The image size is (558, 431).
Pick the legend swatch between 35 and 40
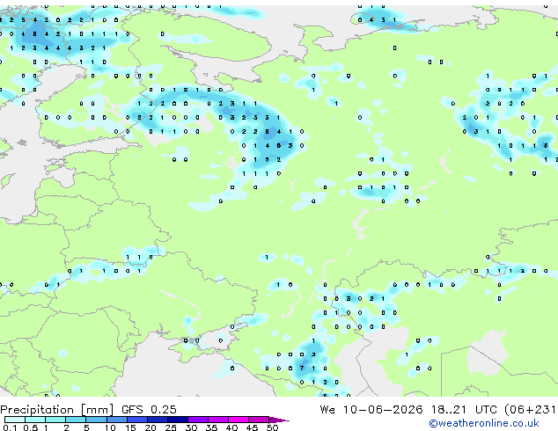(218, 420)
